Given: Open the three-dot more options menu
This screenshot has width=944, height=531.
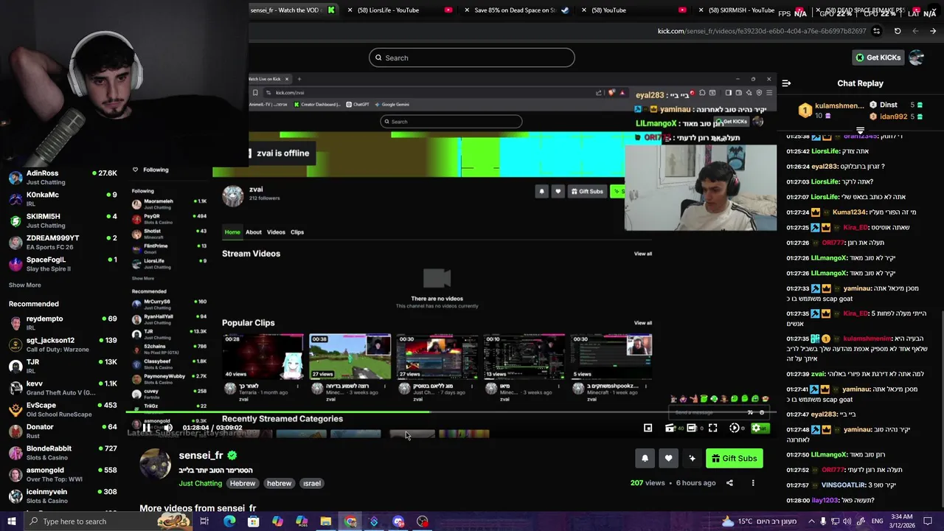Looking at the screenshot, I should click(753, 483).
